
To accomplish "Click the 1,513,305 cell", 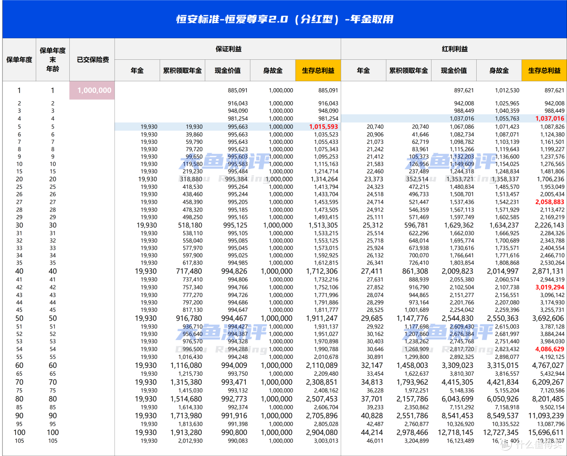I will tap(323, 225).
